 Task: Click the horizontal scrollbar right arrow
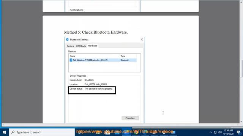coord(238,125)
